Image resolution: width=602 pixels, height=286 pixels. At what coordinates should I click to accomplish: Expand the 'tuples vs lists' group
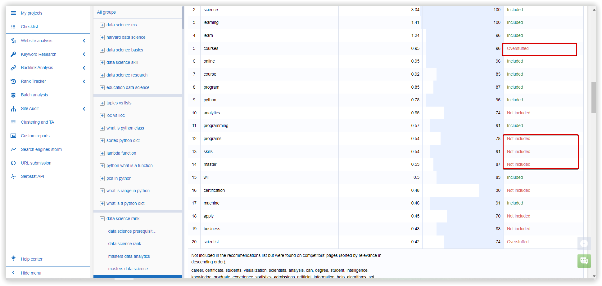pyautogui.click(x=102, y=103)
